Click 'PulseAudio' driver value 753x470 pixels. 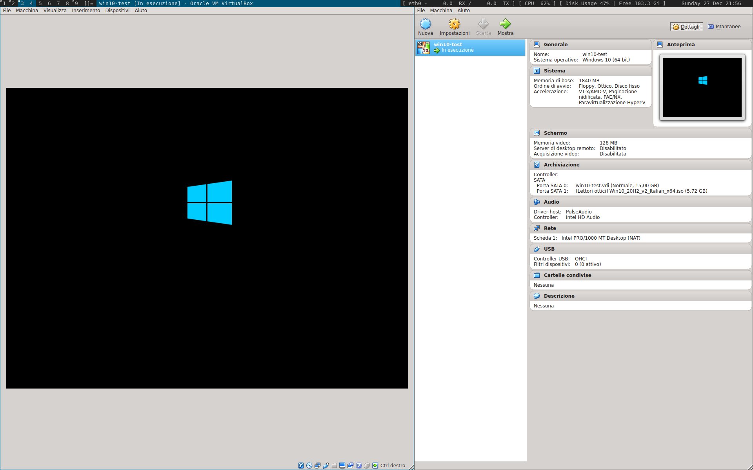pyautogui.click(x=578, y=212)
